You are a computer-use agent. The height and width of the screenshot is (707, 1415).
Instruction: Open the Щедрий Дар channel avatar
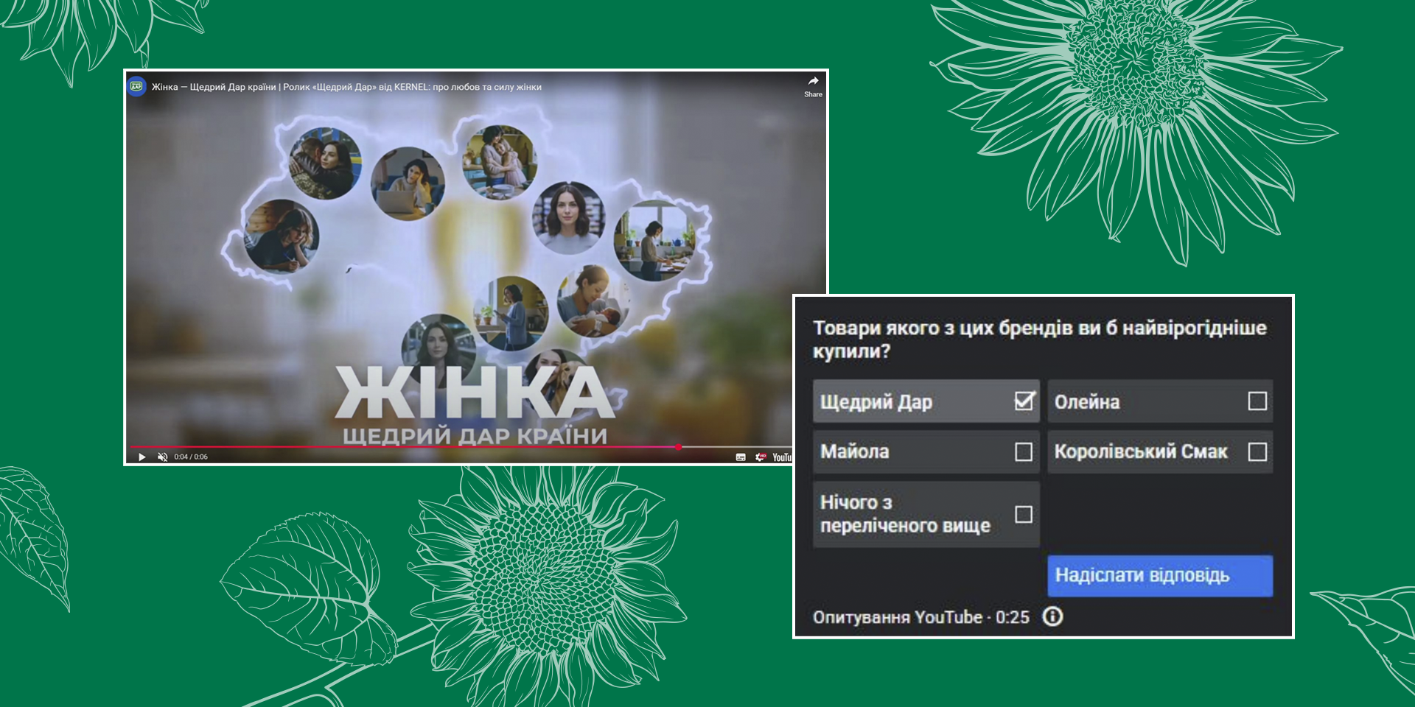[x=137, y=87]
